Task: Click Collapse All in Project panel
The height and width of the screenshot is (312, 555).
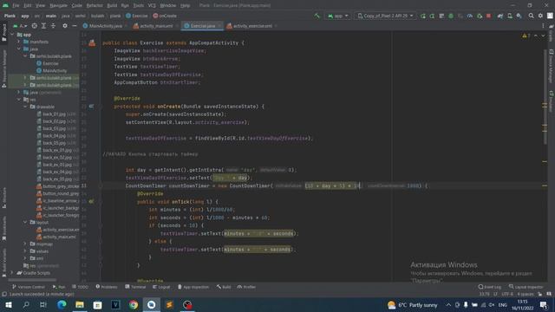Action: [53, 26]
